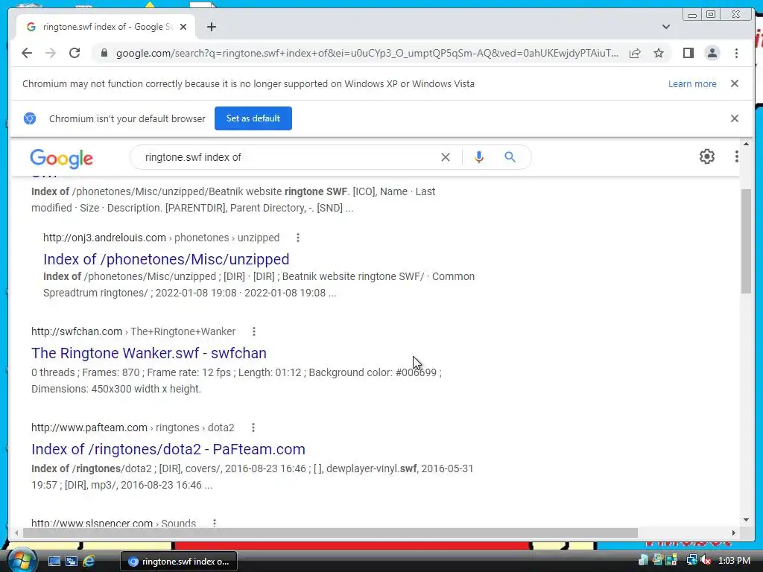Open options for swfchan.com result

pos(253,331)
